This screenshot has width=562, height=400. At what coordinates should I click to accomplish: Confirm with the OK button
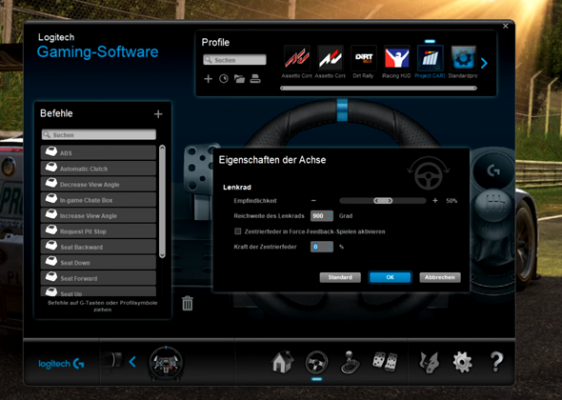pos(390,277)
